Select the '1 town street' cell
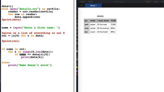This screenshot has height=92, width=164. [103, 21]
